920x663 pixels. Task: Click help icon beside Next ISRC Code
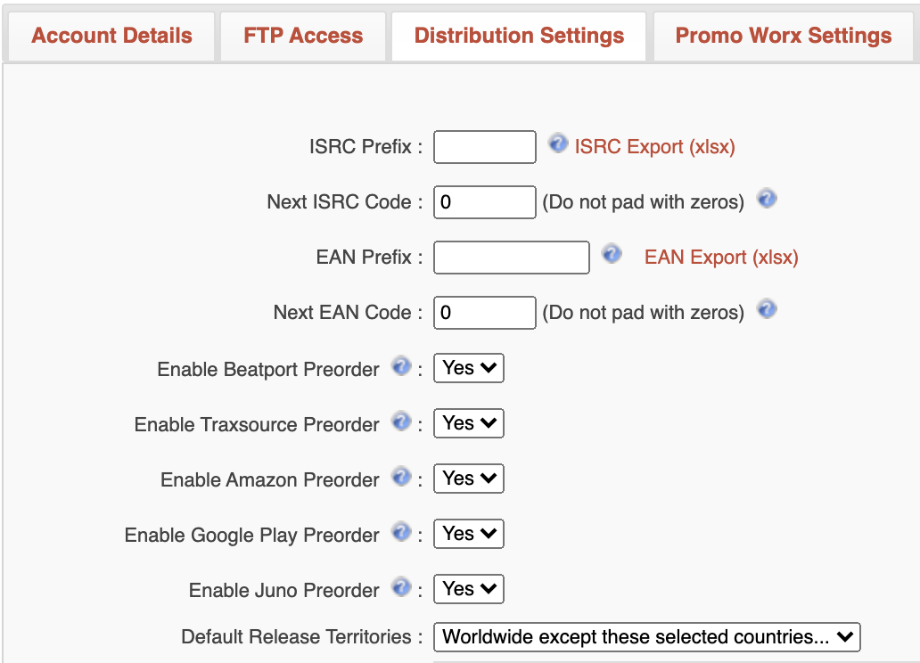point(767,199)
